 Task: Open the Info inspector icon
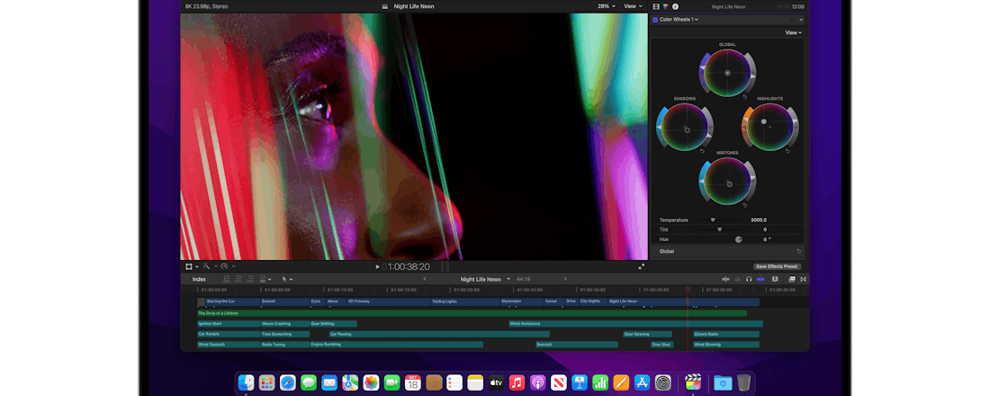tap(675, 6)
